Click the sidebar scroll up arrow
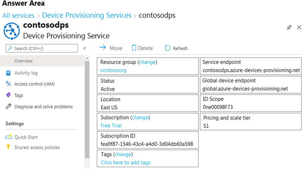Screen dimensions: 304x170 pos(87,58)
